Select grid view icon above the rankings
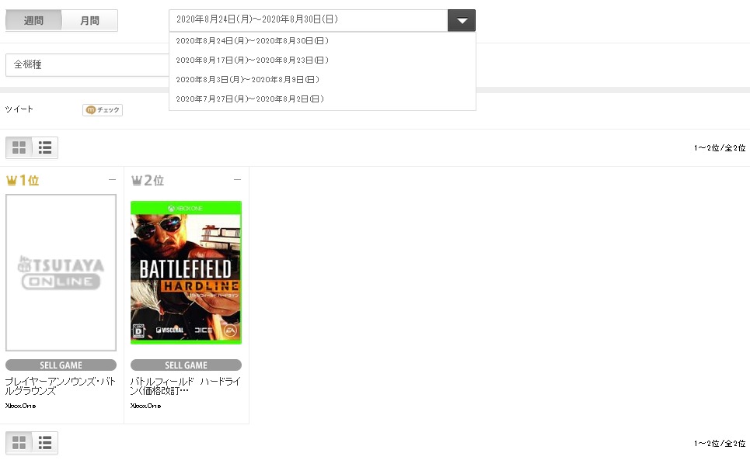750x460 pixels. (x=19, y=147)
